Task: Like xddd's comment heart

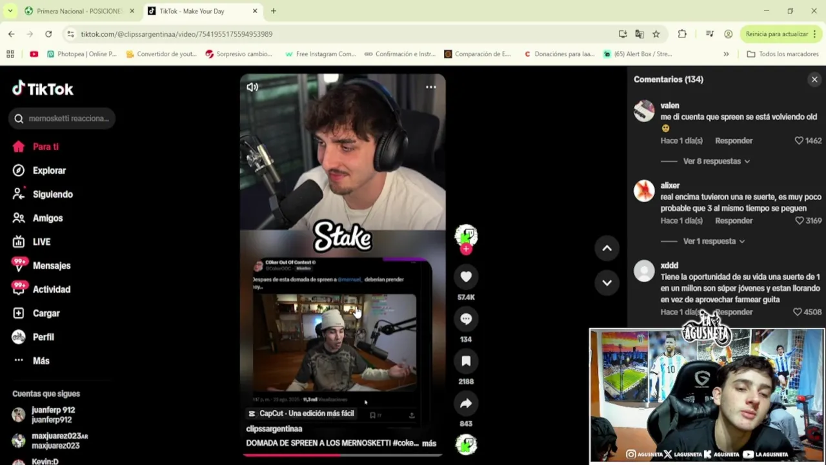Action: tap(798, 312)
